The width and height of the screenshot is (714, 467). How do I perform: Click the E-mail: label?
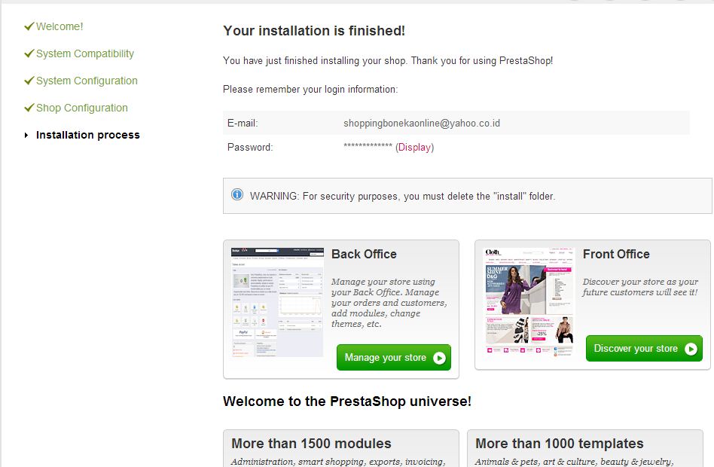pyautogui.click(x=243, y=123)
